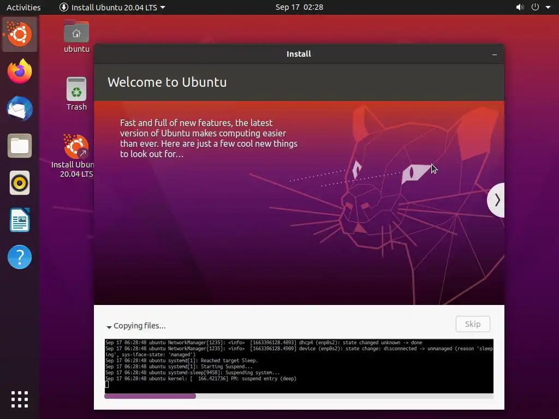This screenshot has height=419, width=559.
Task: Open Firefox from the dock
Action: click(x=20, y=71)
